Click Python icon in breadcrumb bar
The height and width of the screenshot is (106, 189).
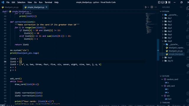click(10, 11)
